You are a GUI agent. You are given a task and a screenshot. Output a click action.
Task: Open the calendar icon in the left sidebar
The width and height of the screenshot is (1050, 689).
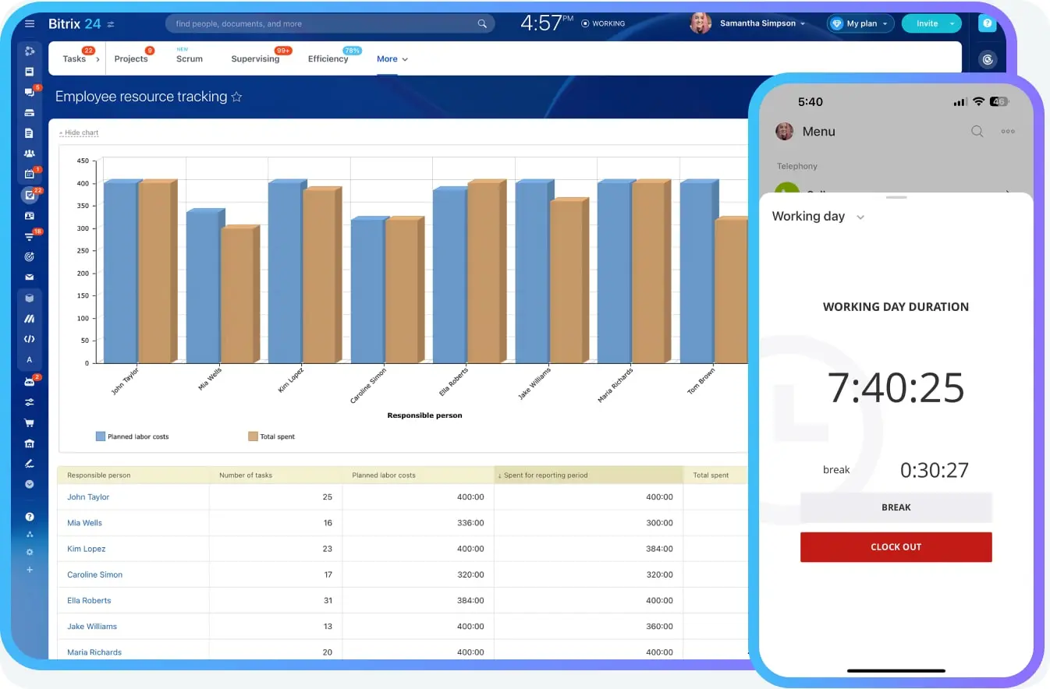coord(30,174)
